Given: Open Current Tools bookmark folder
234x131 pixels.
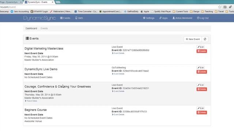Looking at the screenshot, I should tap(180, 11).
